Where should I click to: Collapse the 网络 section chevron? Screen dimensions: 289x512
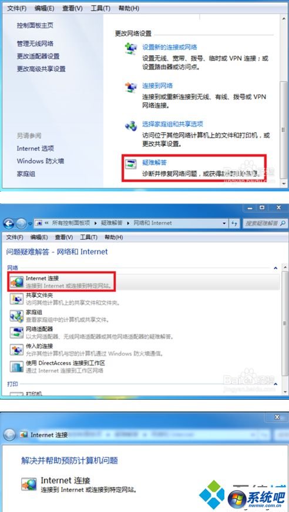click(275, 267)
